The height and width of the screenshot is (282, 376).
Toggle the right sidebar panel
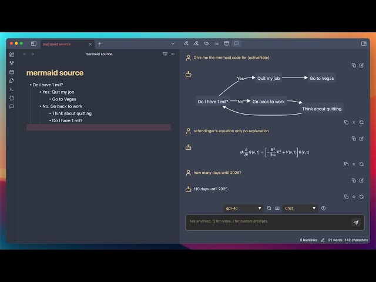coord(364,43)
